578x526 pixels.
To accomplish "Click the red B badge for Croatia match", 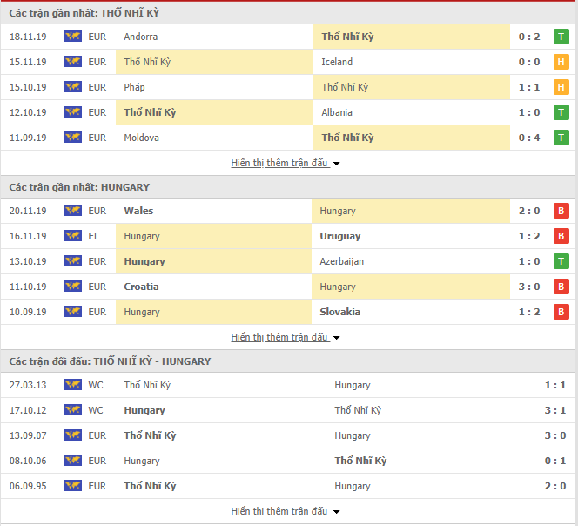I will 561,287.
